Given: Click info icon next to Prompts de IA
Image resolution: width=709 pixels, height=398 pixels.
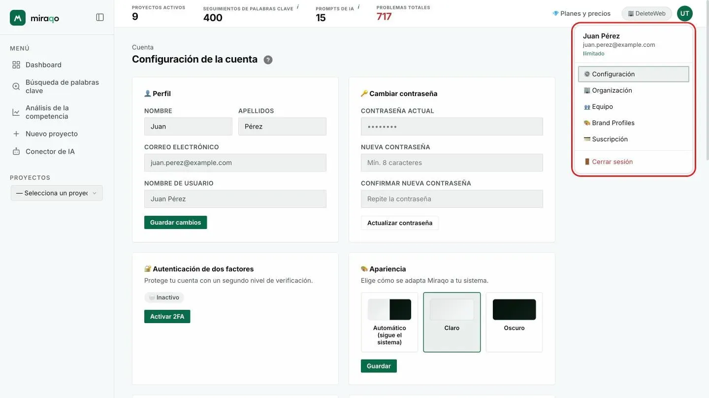Looking at the screenshot, I should click(358, 7).
